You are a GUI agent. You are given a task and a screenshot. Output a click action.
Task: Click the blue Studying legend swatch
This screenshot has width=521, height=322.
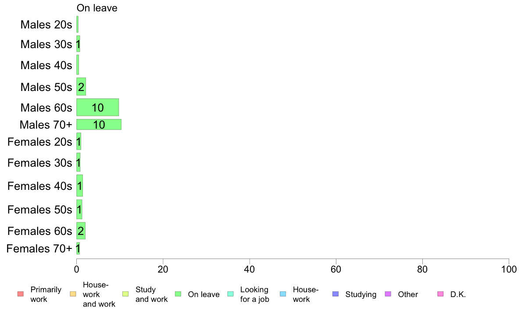pos(335,294)
